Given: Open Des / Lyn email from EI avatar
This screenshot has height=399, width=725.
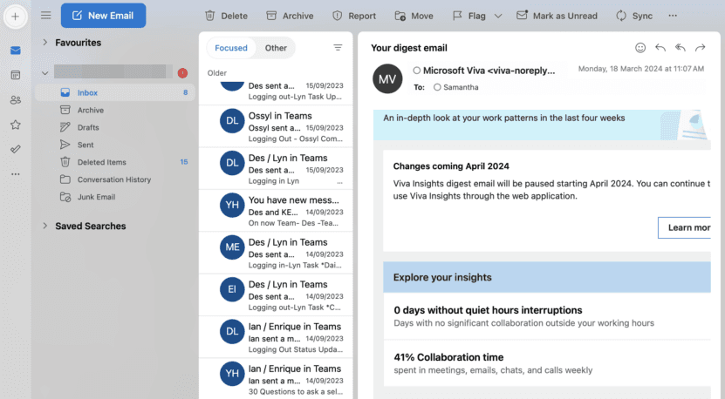Looking at the screenshot, I should [276, 295].
